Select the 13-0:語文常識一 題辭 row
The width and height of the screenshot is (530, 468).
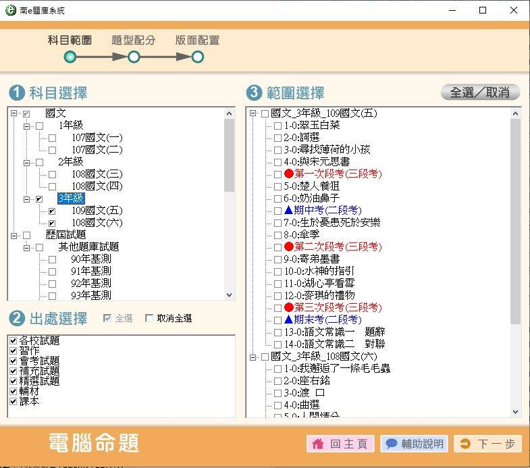click(x=335, y=332)
